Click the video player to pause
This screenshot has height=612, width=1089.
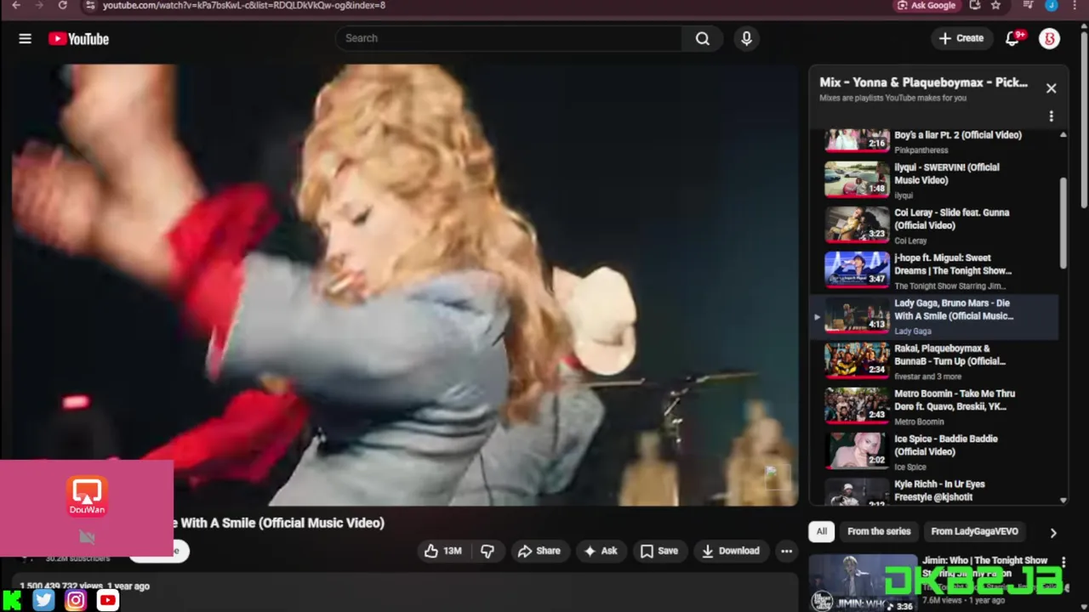tap(405, 285)
